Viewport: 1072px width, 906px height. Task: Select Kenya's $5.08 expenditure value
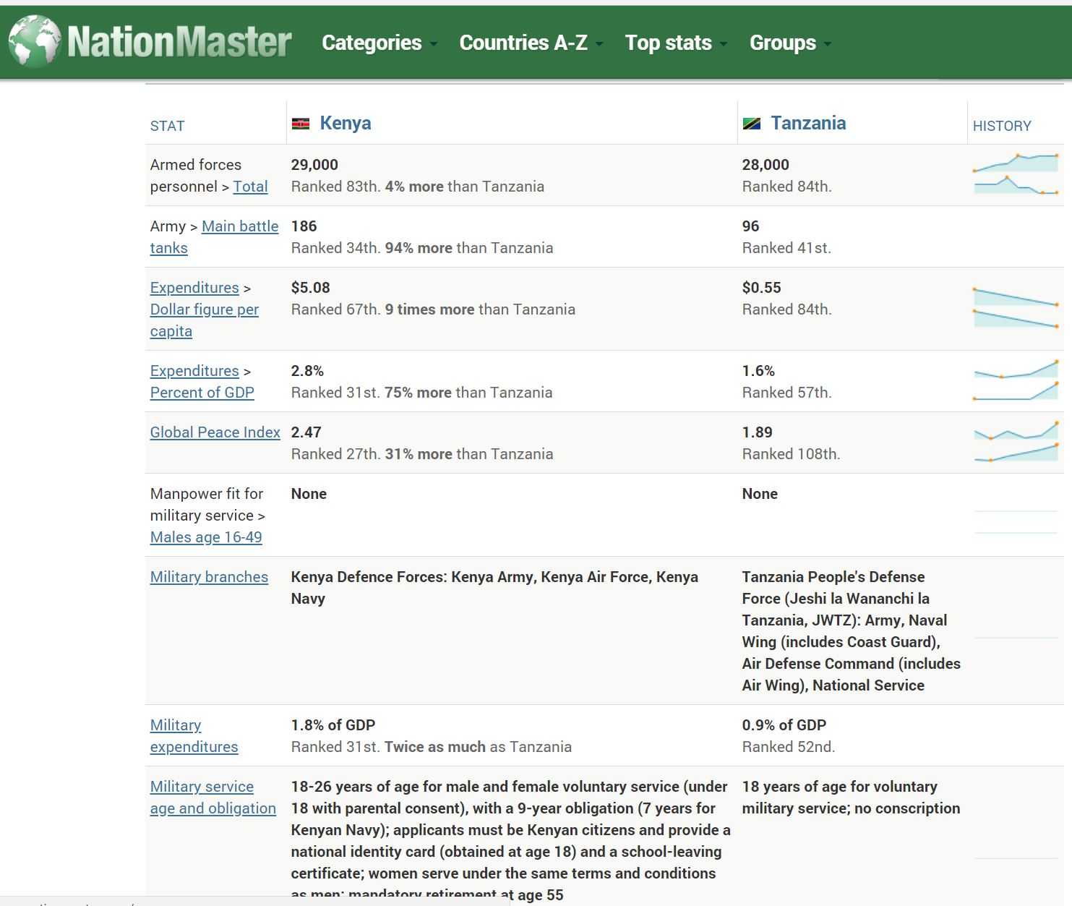tap(310, 288)
